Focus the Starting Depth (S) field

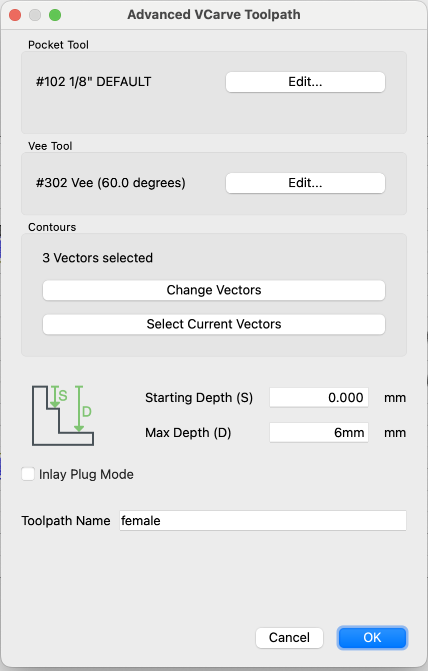(x=318, y=398)
